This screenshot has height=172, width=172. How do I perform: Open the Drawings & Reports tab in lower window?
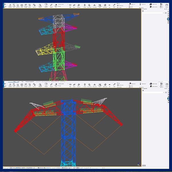point(30,82)
